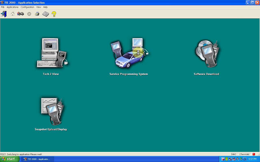Launch the Service Programming System icon

(x=129, y=53)
